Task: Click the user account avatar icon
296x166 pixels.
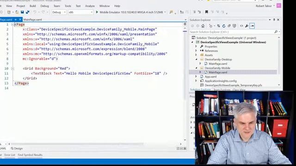Action: [279, 6]
